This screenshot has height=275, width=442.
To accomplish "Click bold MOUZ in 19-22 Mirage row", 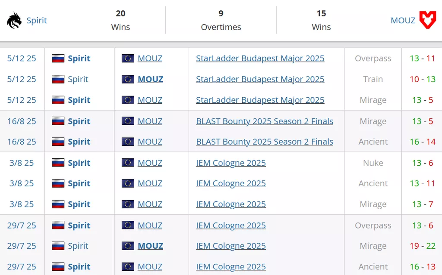I will pos(150,246).
